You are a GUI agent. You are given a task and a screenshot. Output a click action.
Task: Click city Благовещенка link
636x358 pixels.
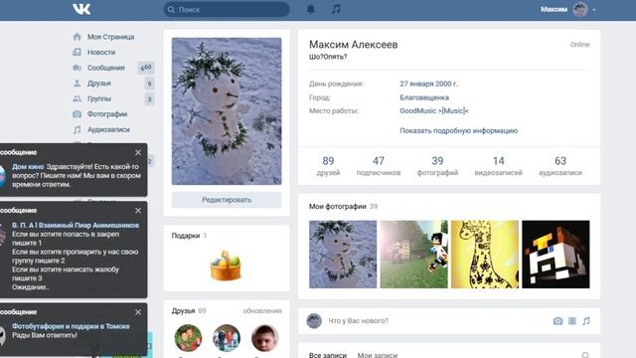[x=424, y=97]
